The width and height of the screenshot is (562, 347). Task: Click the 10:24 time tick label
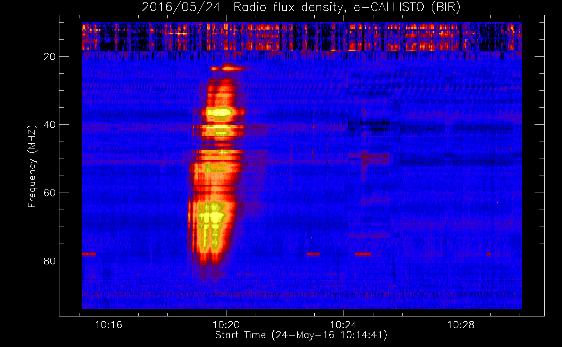(x=344, y=325)
